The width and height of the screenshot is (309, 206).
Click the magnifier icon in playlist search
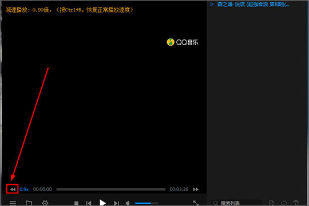(x=215, y=203)
